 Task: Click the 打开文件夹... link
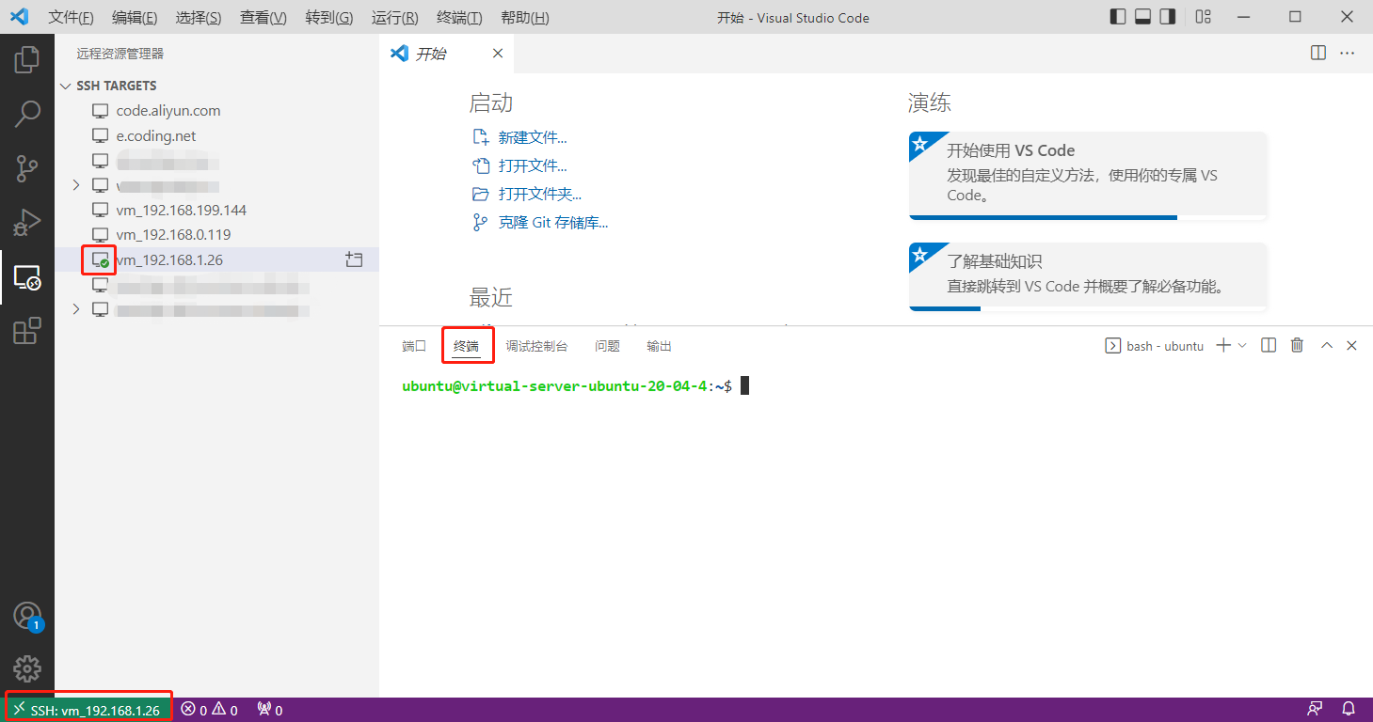pos(539,194)
